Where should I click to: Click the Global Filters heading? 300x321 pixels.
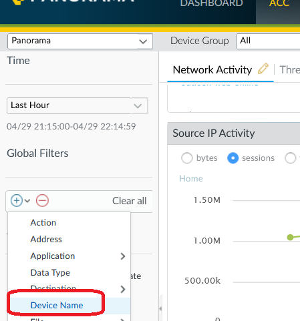[x=37, y=153]
